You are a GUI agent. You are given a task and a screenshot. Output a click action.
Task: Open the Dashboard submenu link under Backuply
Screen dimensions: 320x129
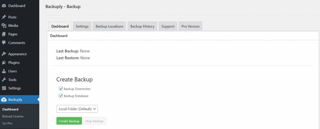tap(10, 109)
